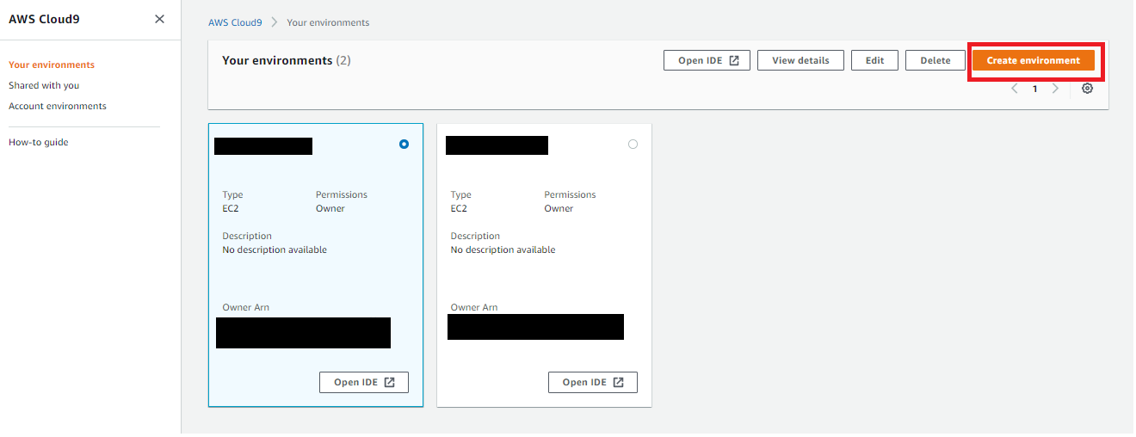Click 'No description available' in the first card
This screenshot has height=437, width=1136.
pyautogui.click(x=275, y=249)
